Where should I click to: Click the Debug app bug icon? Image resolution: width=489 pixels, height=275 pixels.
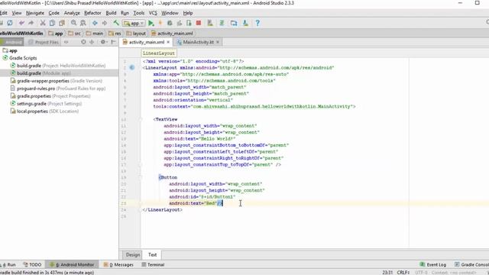click(170, 23)
